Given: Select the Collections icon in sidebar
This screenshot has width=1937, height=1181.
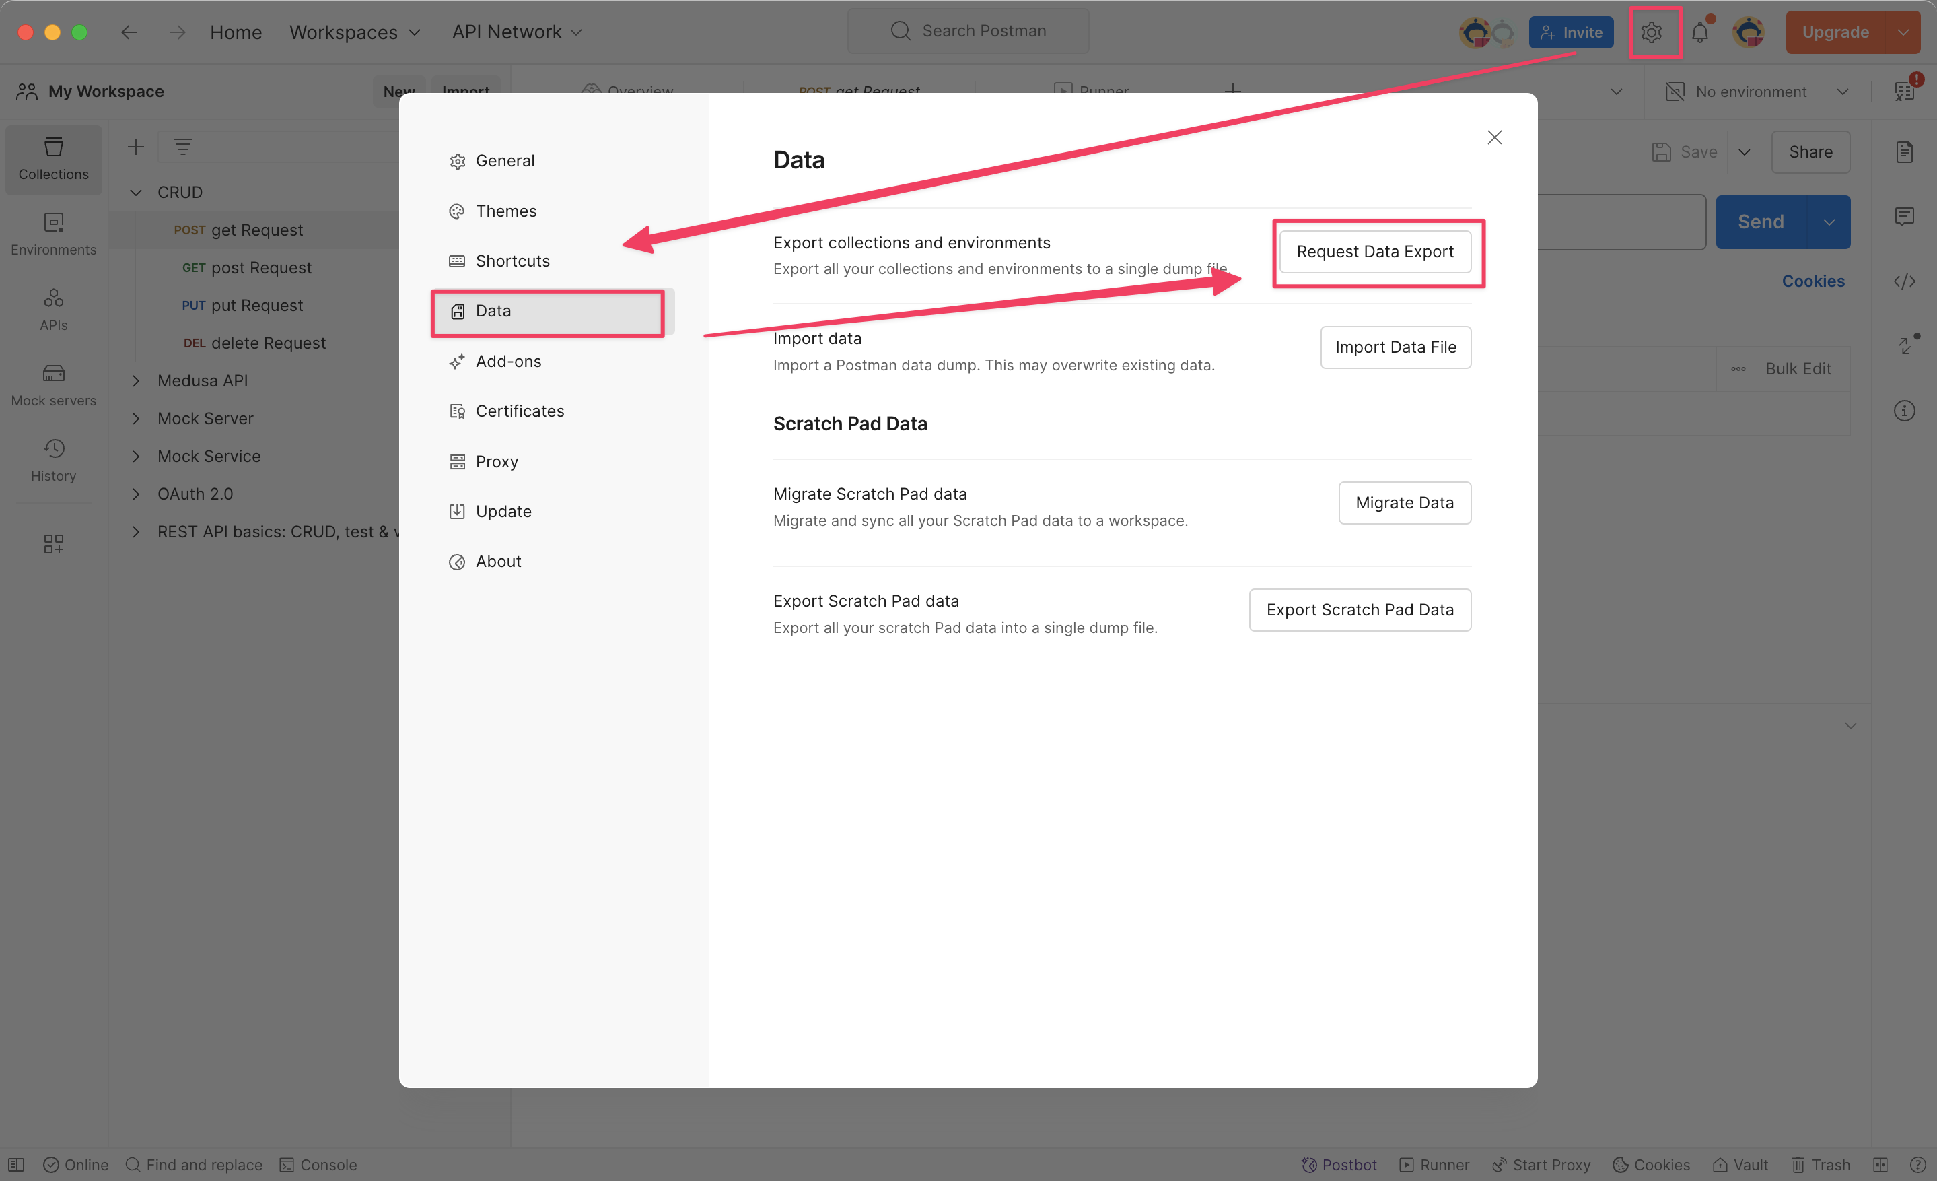Looking at the screenshot, I should coord(53,158).
